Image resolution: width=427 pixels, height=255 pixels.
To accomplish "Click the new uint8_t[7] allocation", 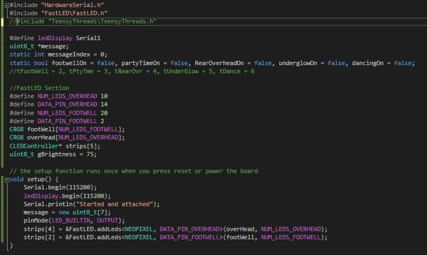I will pyautogui.click(x=84, y=212).
